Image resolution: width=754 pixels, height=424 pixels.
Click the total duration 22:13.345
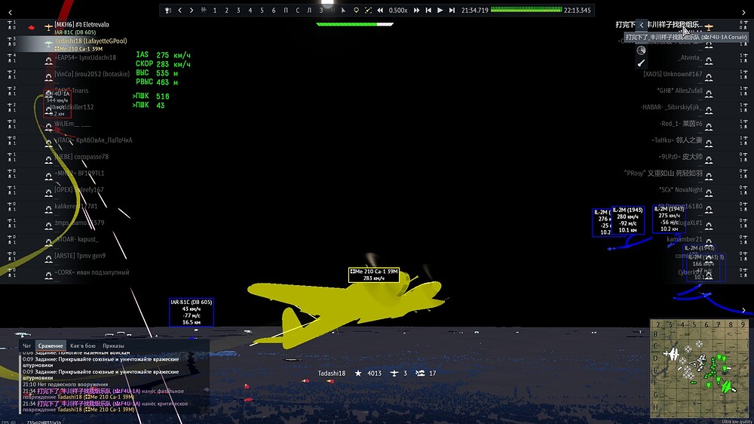click(x=577, y=10)
